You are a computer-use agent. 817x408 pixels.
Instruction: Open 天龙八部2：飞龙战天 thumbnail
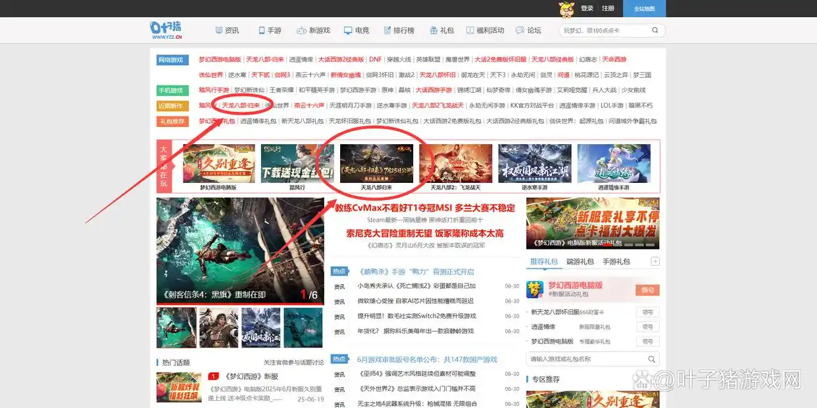(x=455, y=163)
